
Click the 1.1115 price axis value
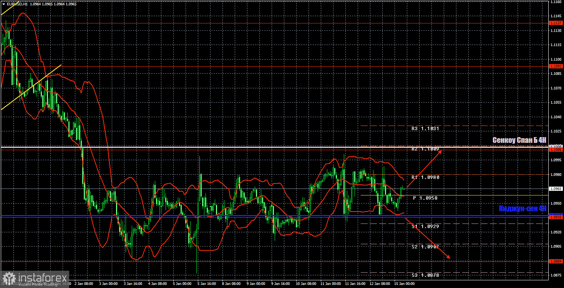(556, 45)
